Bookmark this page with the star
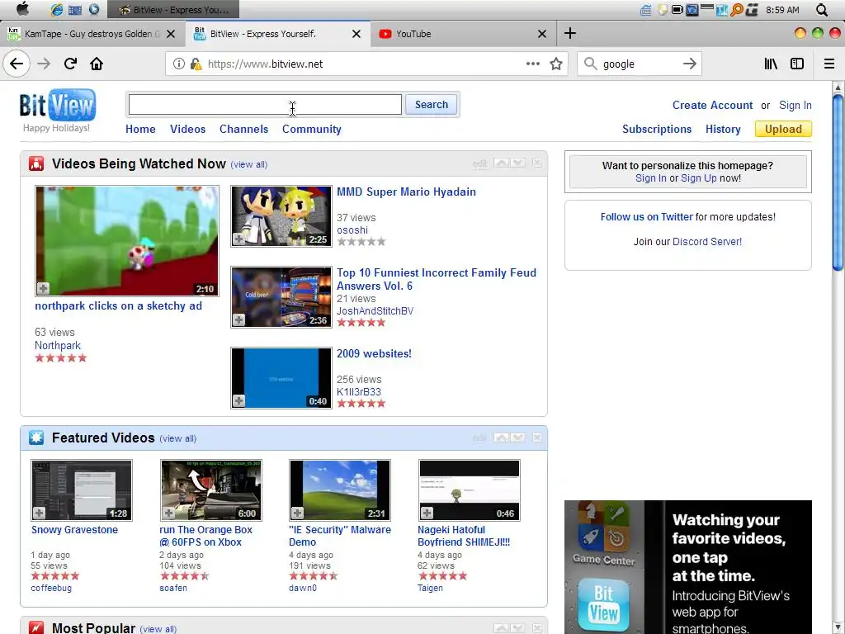The height and width of the screenshot is (634, 845). [556, 64]
